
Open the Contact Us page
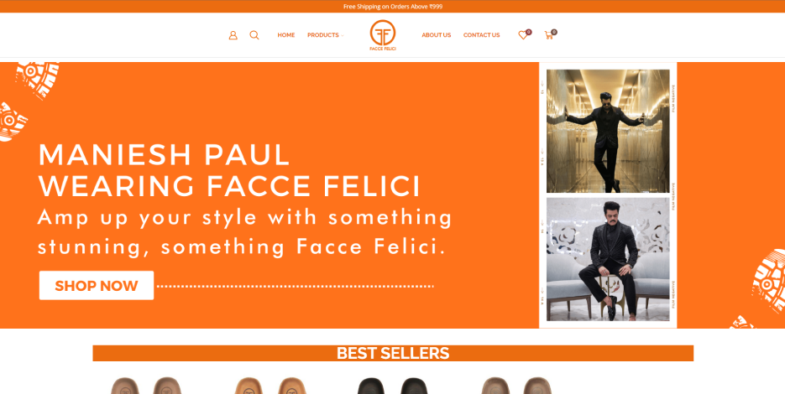(481, 35)
